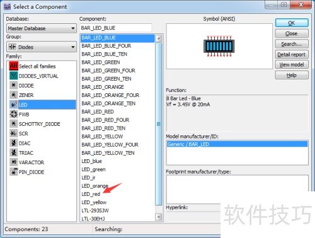Click the Close button

pyautogui.click(x=292, y=33)
